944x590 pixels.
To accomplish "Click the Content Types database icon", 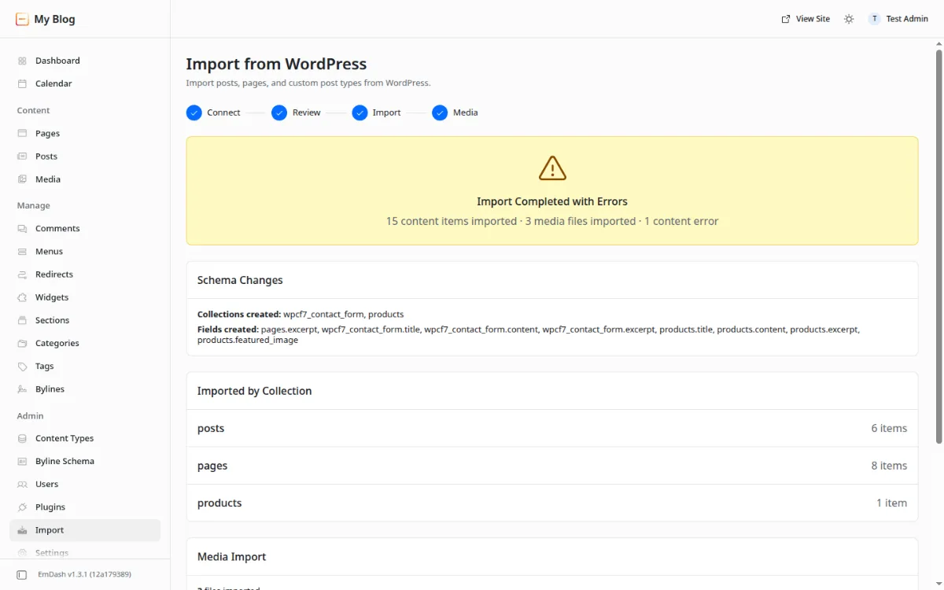I will (x=22, y=438).
